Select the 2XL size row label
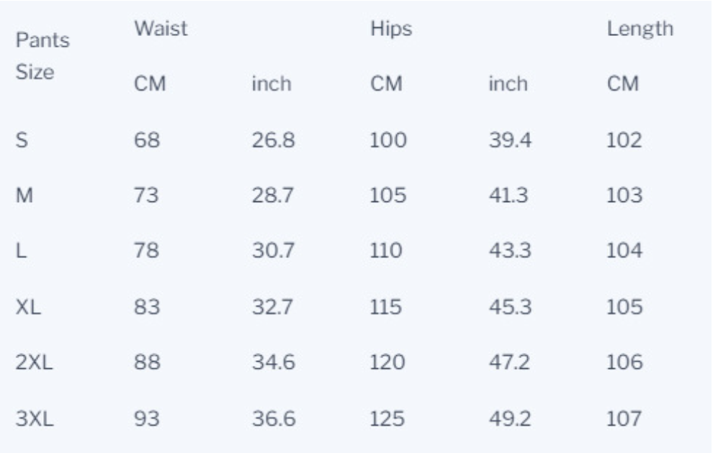 34,362
